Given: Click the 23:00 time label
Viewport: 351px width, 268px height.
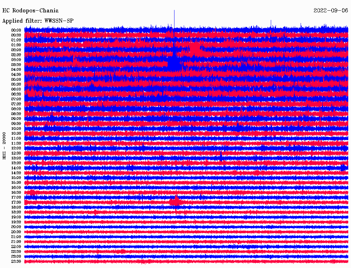Looking at the screenshot, I should click(16, 257).
